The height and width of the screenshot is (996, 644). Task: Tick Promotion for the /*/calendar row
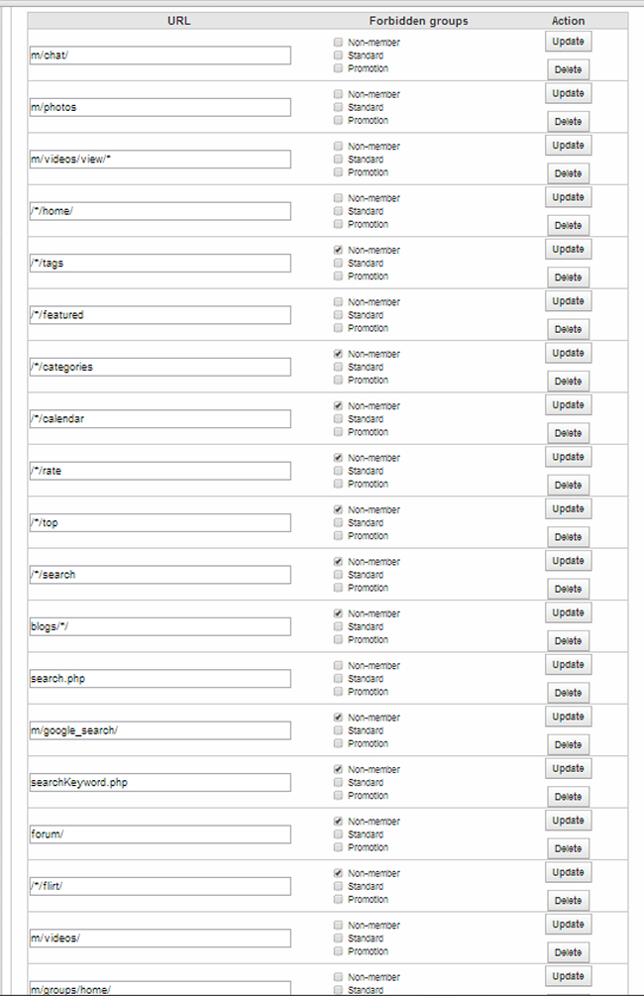pyautogui.click(x=339, y=432)
